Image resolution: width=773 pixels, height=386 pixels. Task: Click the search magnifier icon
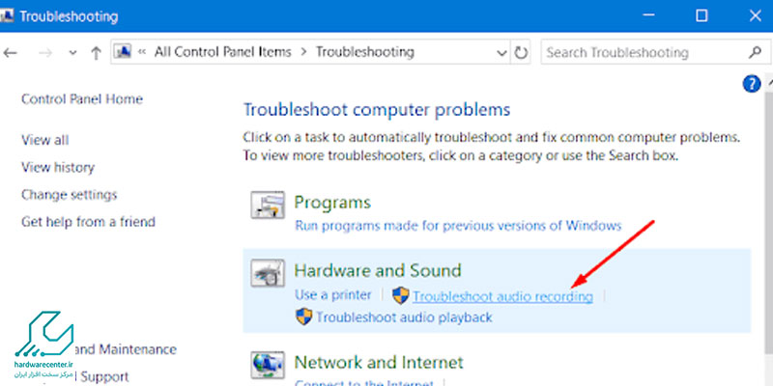coord(755,52)
